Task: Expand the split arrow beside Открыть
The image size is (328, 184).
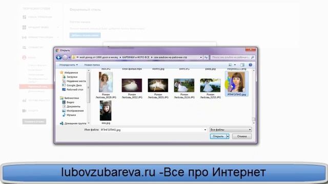Action: pos(228,136)
